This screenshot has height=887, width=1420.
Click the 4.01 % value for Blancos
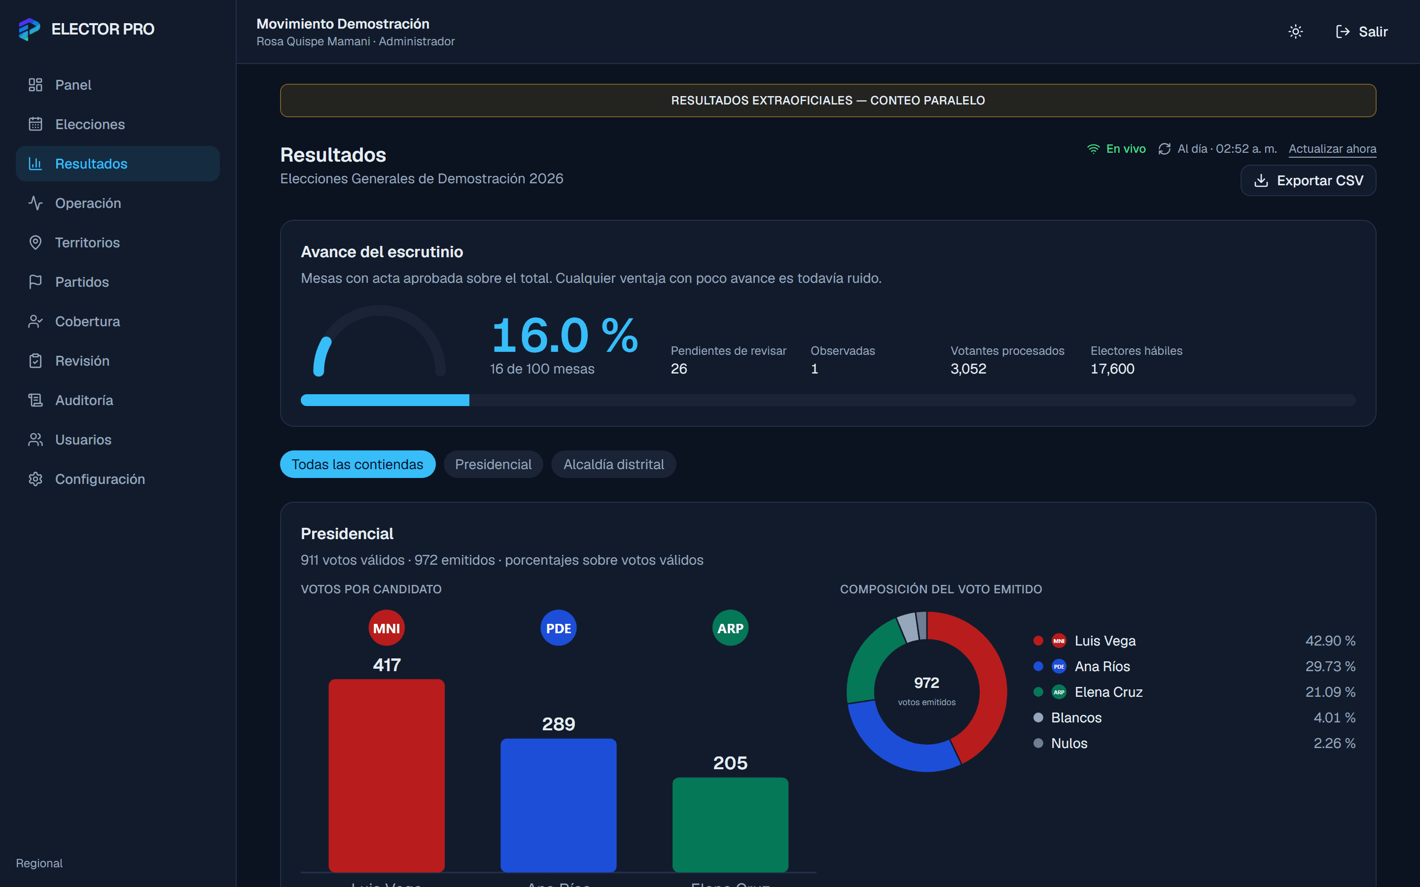click(x=1334, y=717)
